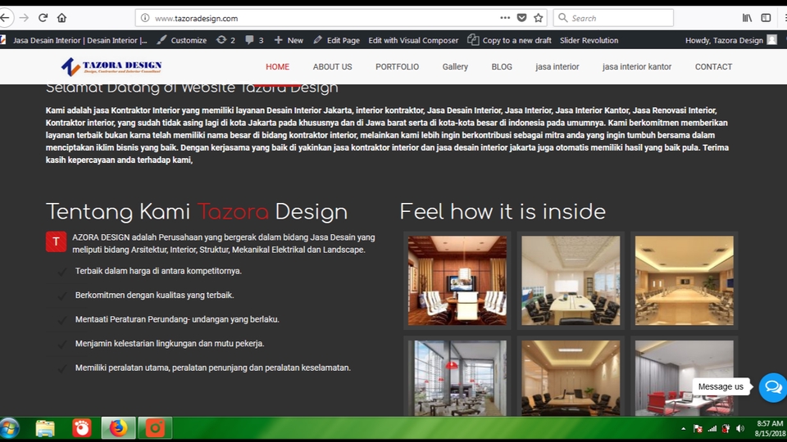Click Edit Page in the admin bar
Viewport: 787px width, 442px height.
[x=337, y=40]
